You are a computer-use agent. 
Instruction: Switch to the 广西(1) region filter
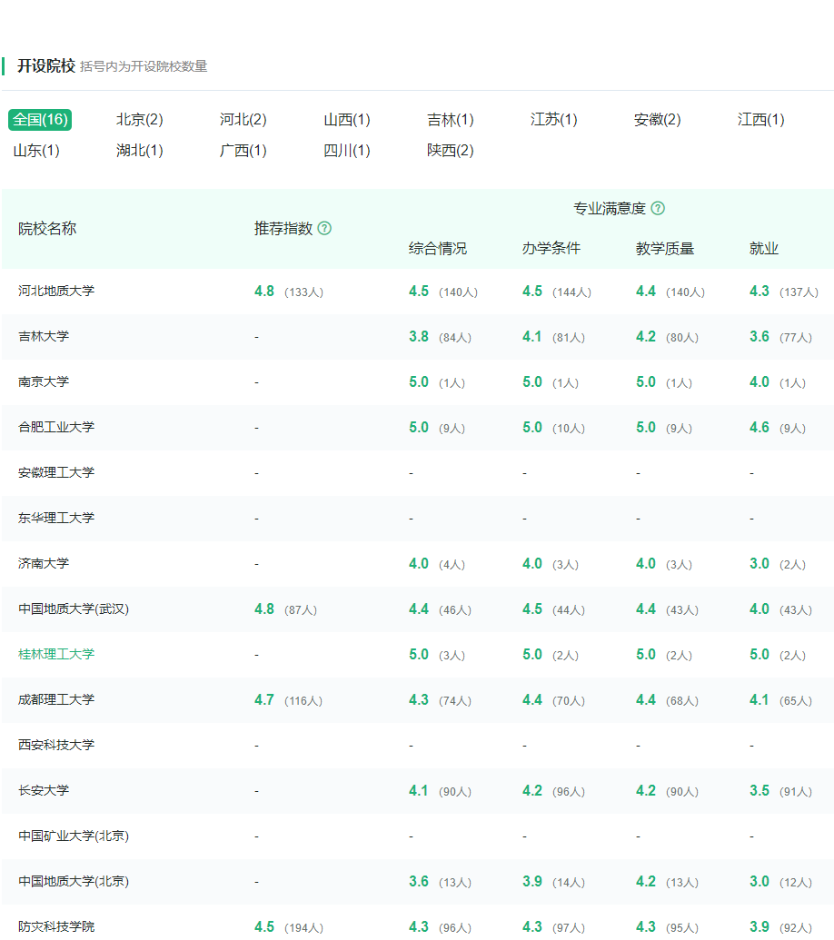point(243,151)
